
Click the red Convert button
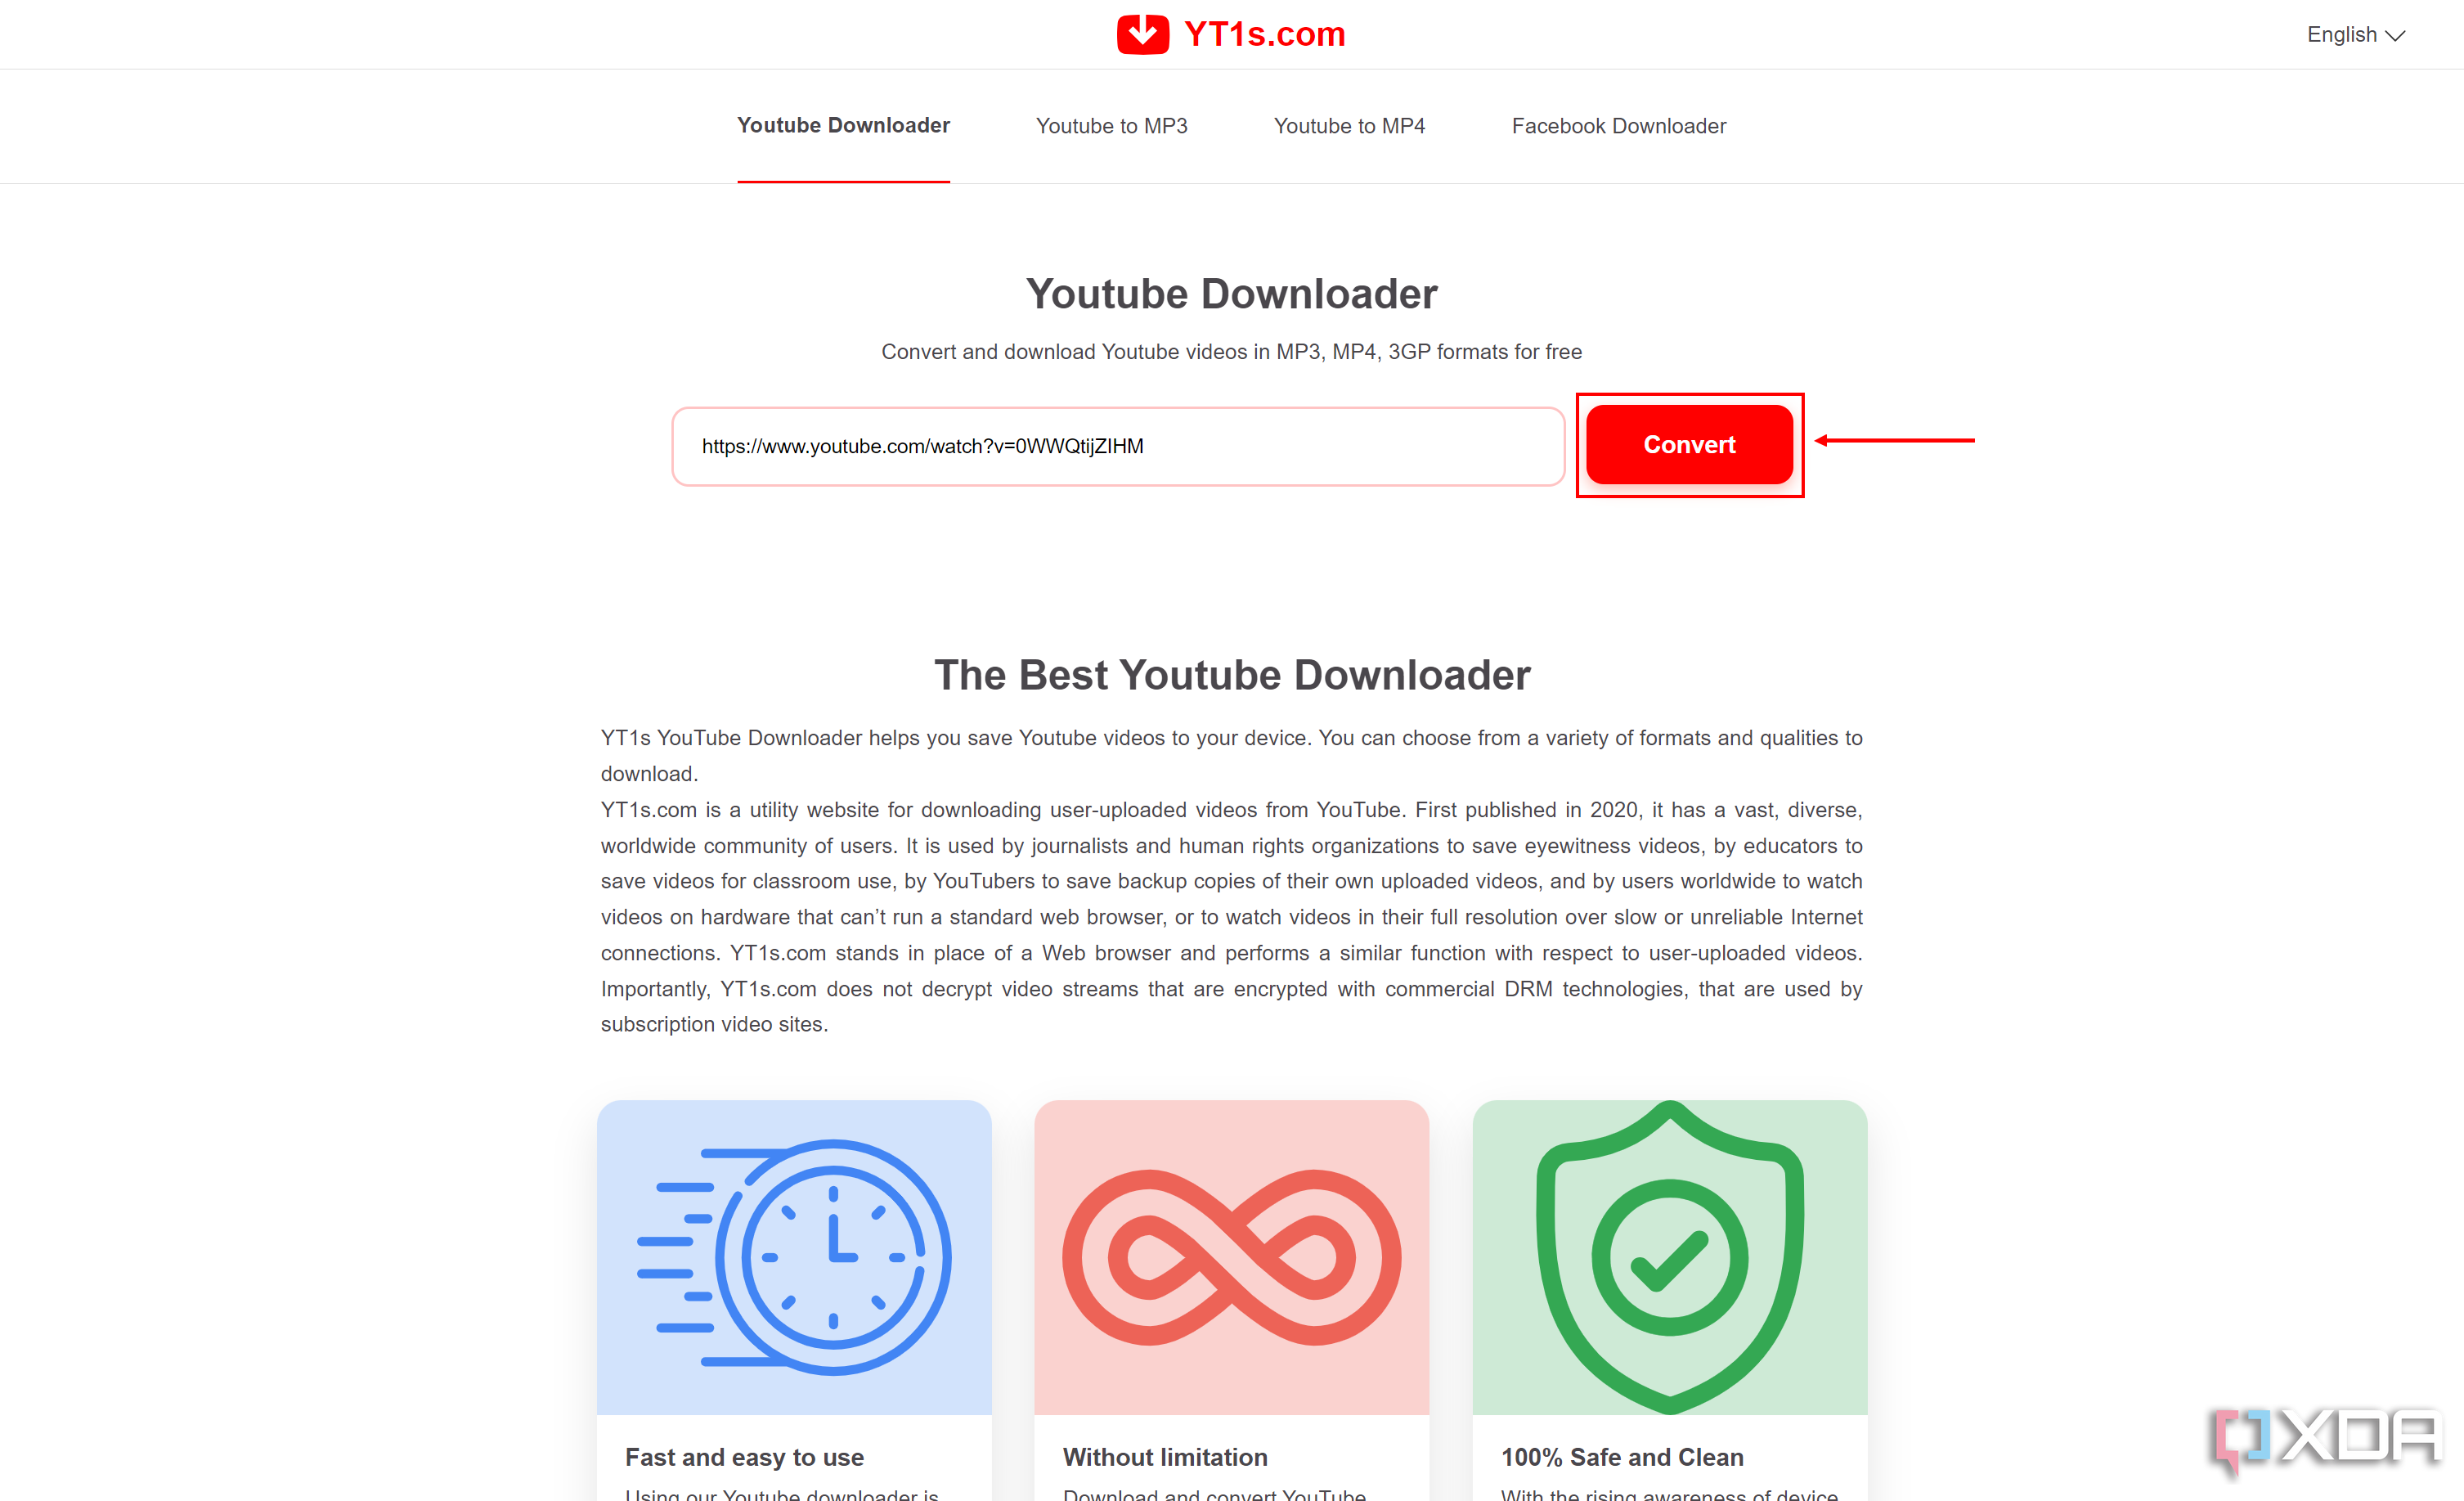(x=1688, y=445)
